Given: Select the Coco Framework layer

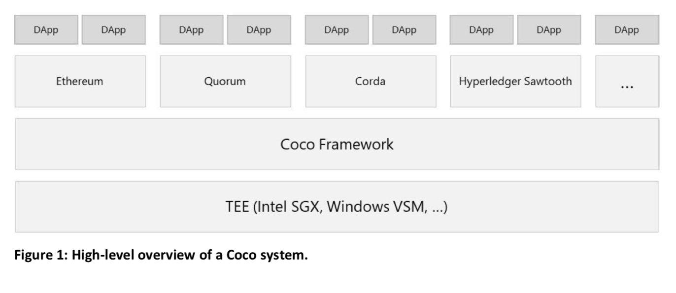Looking at the screenshot, I should [x=337, y=144].
